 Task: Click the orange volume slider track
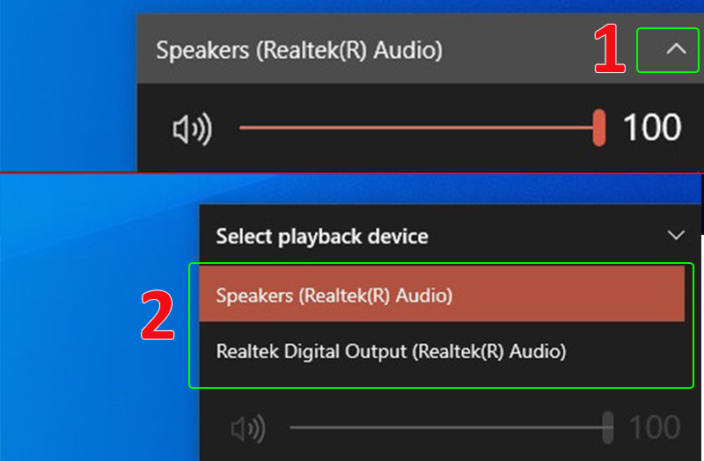coord(414,128)
